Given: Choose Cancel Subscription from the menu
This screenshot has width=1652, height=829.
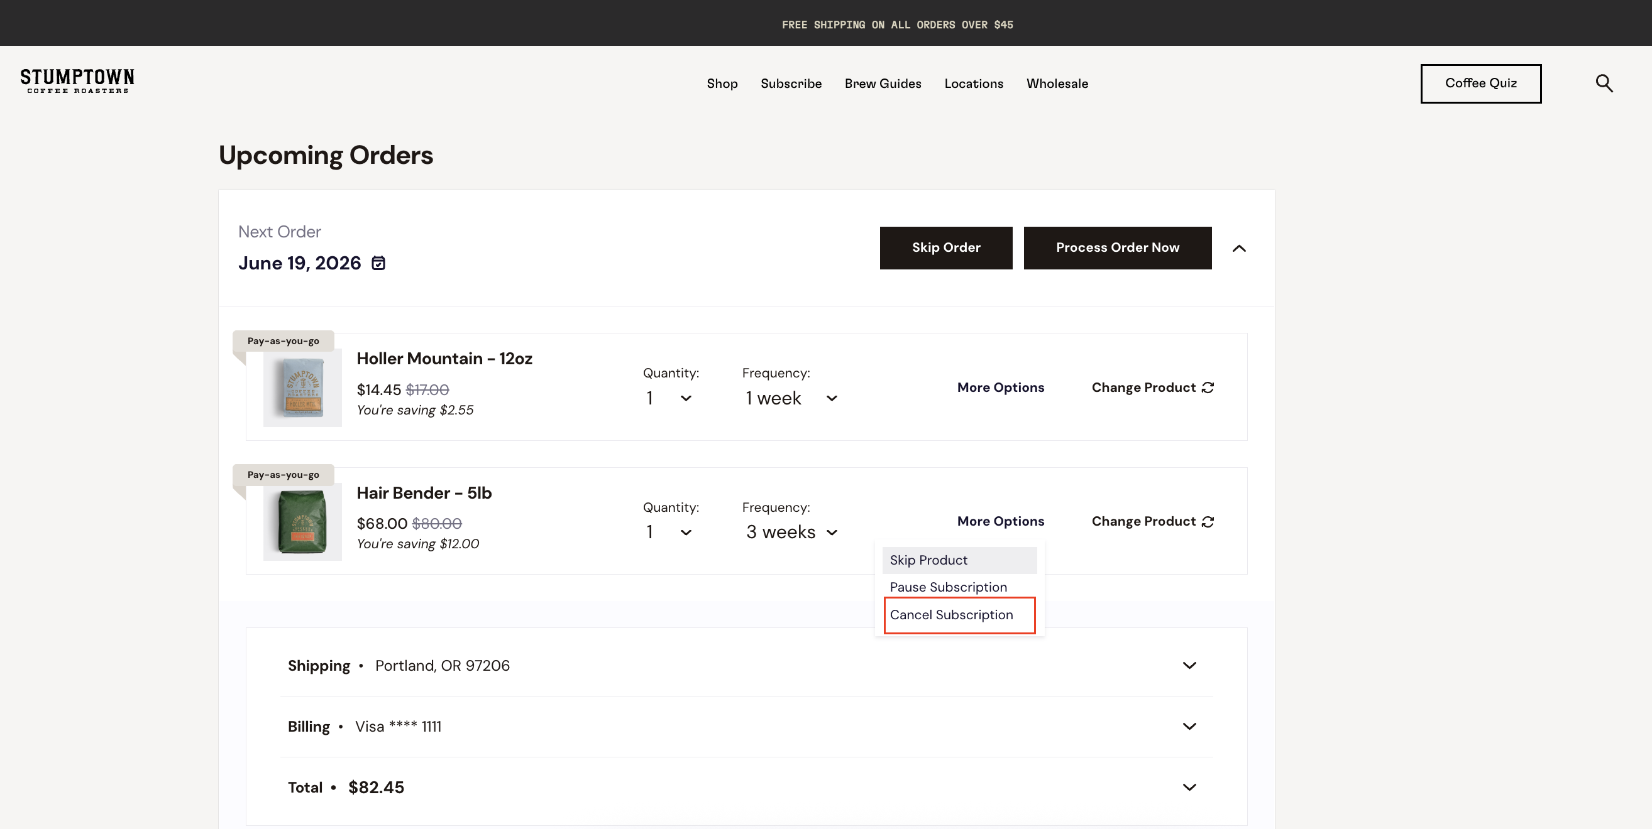Looking at the screenshot, I should (959, 615).
